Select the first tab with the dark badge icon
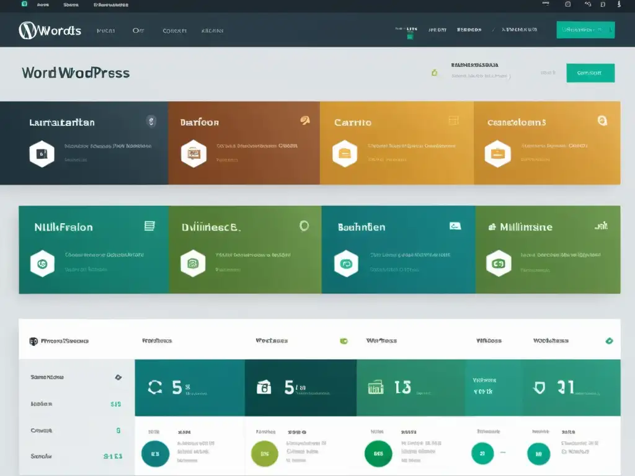635x476 pixels. click(x=59, y=342)
